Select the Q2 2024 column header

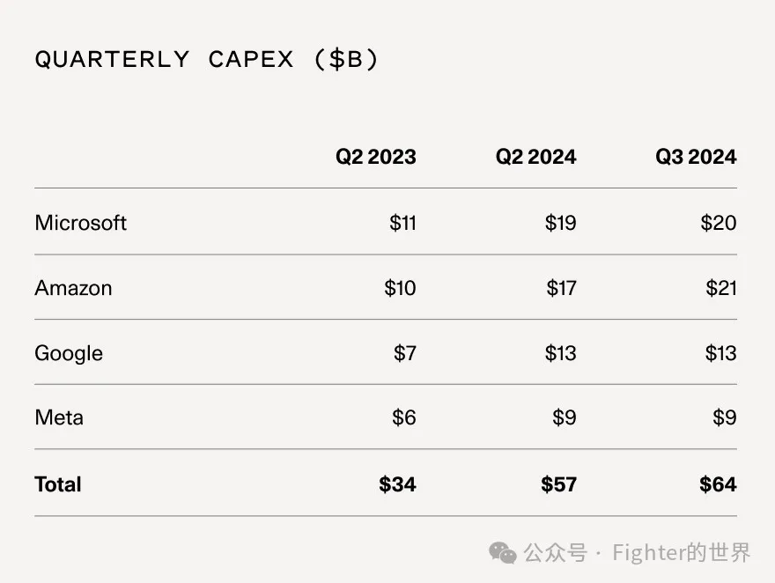(x=535, y=157)
